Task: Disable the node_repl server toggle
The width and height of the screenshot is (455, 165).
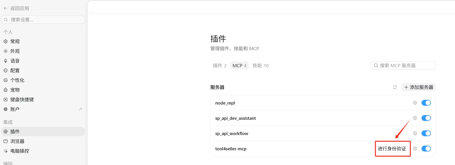Action: click(x=426, y=103)
